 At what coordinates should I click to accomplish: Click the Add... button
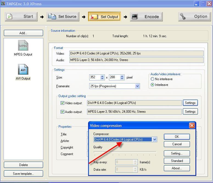tap(23, 33)
